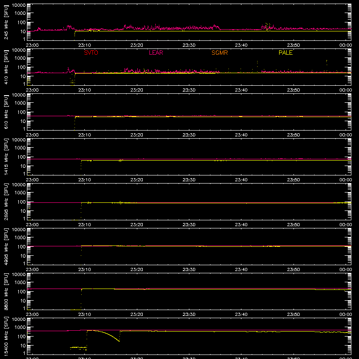Screen dimensions: 359x359
Task: Click 23:30 tick below the 245 MHz plot
Action: click(x=189, y=45)
